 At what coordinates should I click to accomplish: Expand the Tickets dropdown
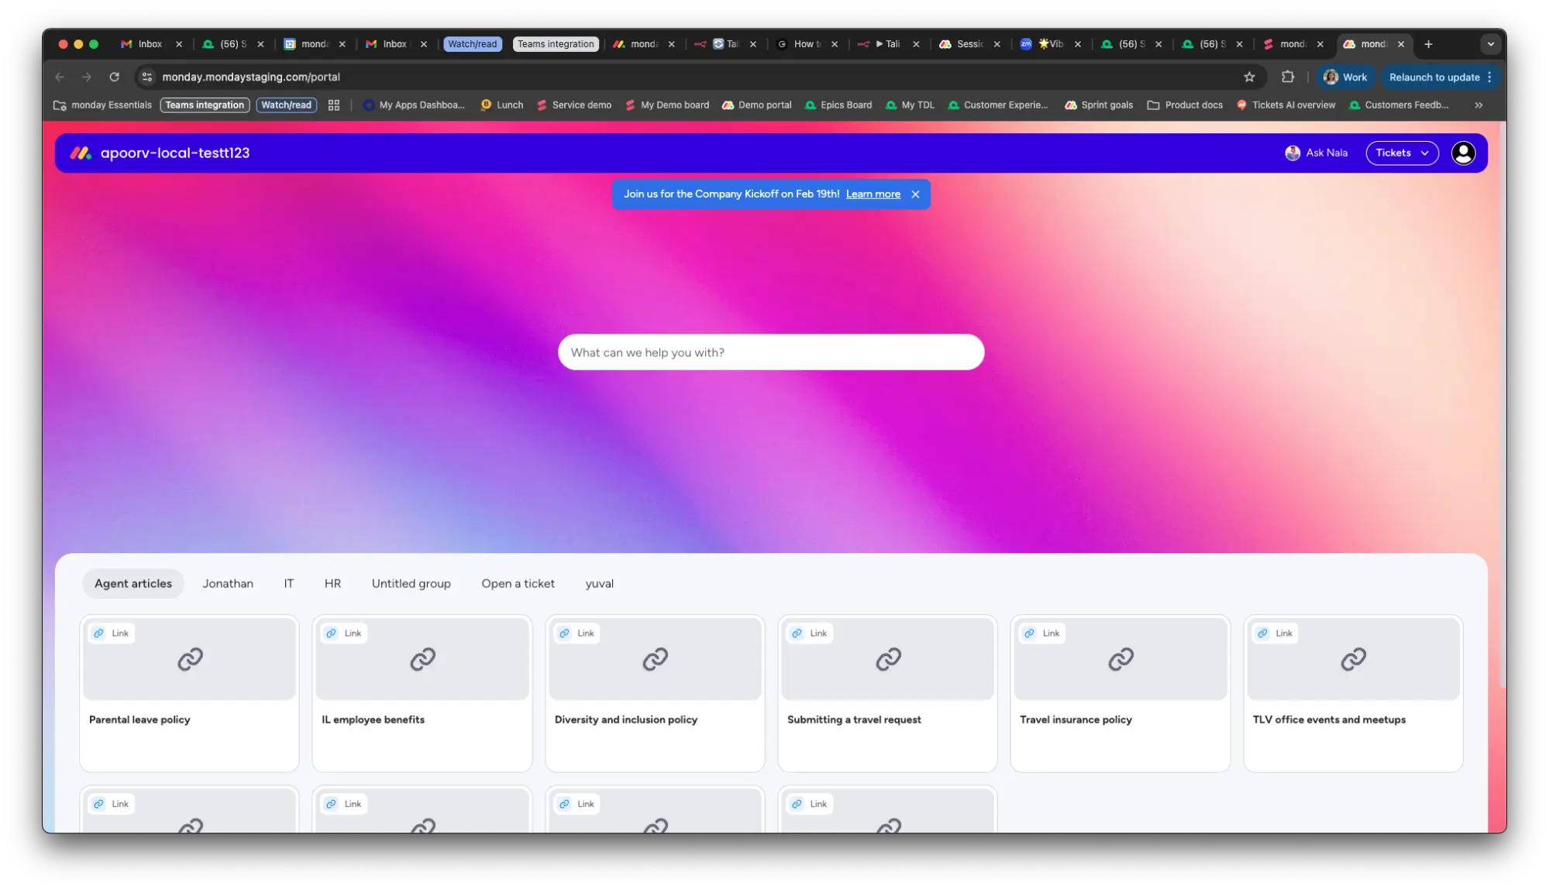(1402, 153)
